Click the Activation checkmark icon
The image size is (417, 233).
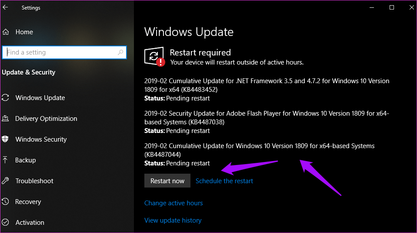[x=5, y=223]
